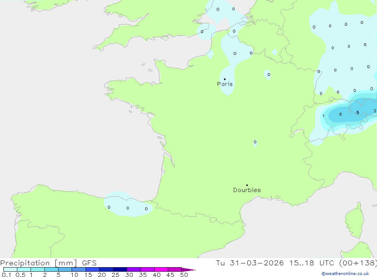The height and width of the screenshot is (277, 377).
Task: Click the '(00+138)' forecast offset text
Action: click(358, 263)
